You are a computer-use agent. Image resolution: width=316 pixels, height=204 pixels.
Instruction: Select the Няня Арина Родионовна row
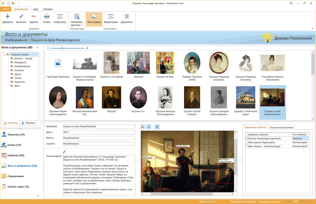point(277,142)
